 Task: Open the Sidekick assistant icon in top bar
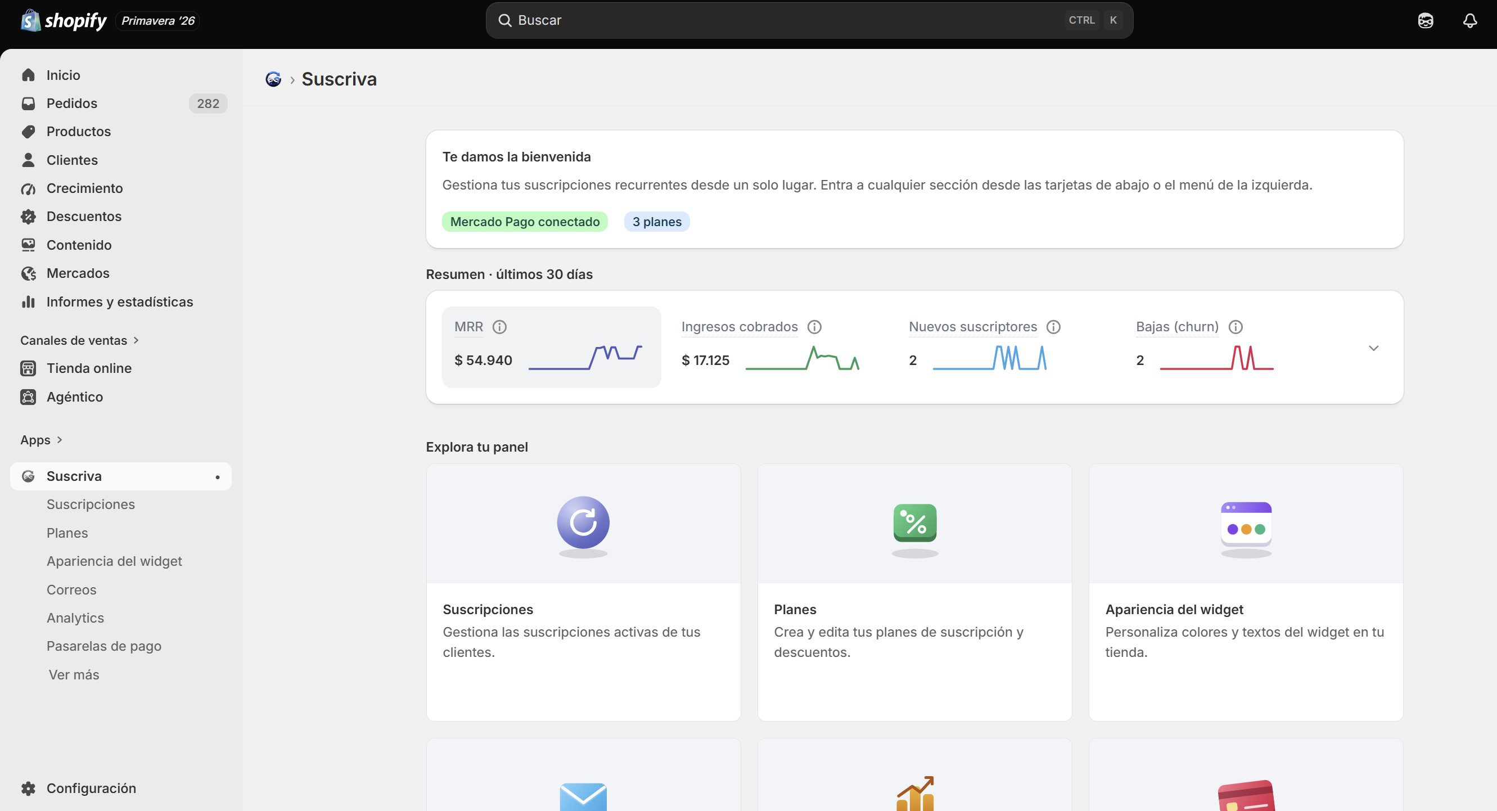(1425, 20)
